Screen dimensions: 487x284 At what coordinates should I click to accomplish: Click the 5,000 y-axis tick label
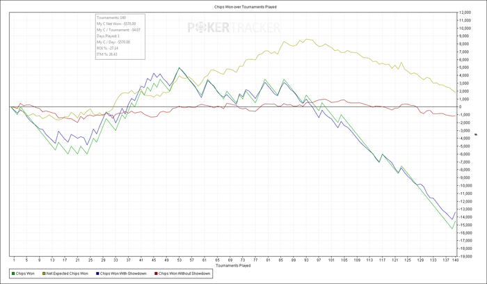[465, 68]
